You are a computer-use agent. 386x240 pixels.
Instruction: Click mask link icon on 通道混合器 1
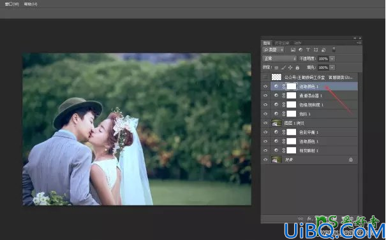pyautogui.click(x=283, y=95)
